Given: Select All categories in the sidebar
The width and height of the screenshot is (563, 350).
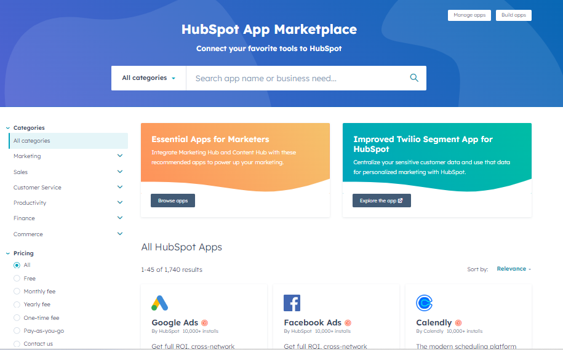Looking at the screenshot, I should pos(32,141).
